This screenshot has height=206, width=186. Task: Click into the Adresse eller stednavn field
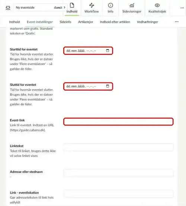(x=118, y=173)
